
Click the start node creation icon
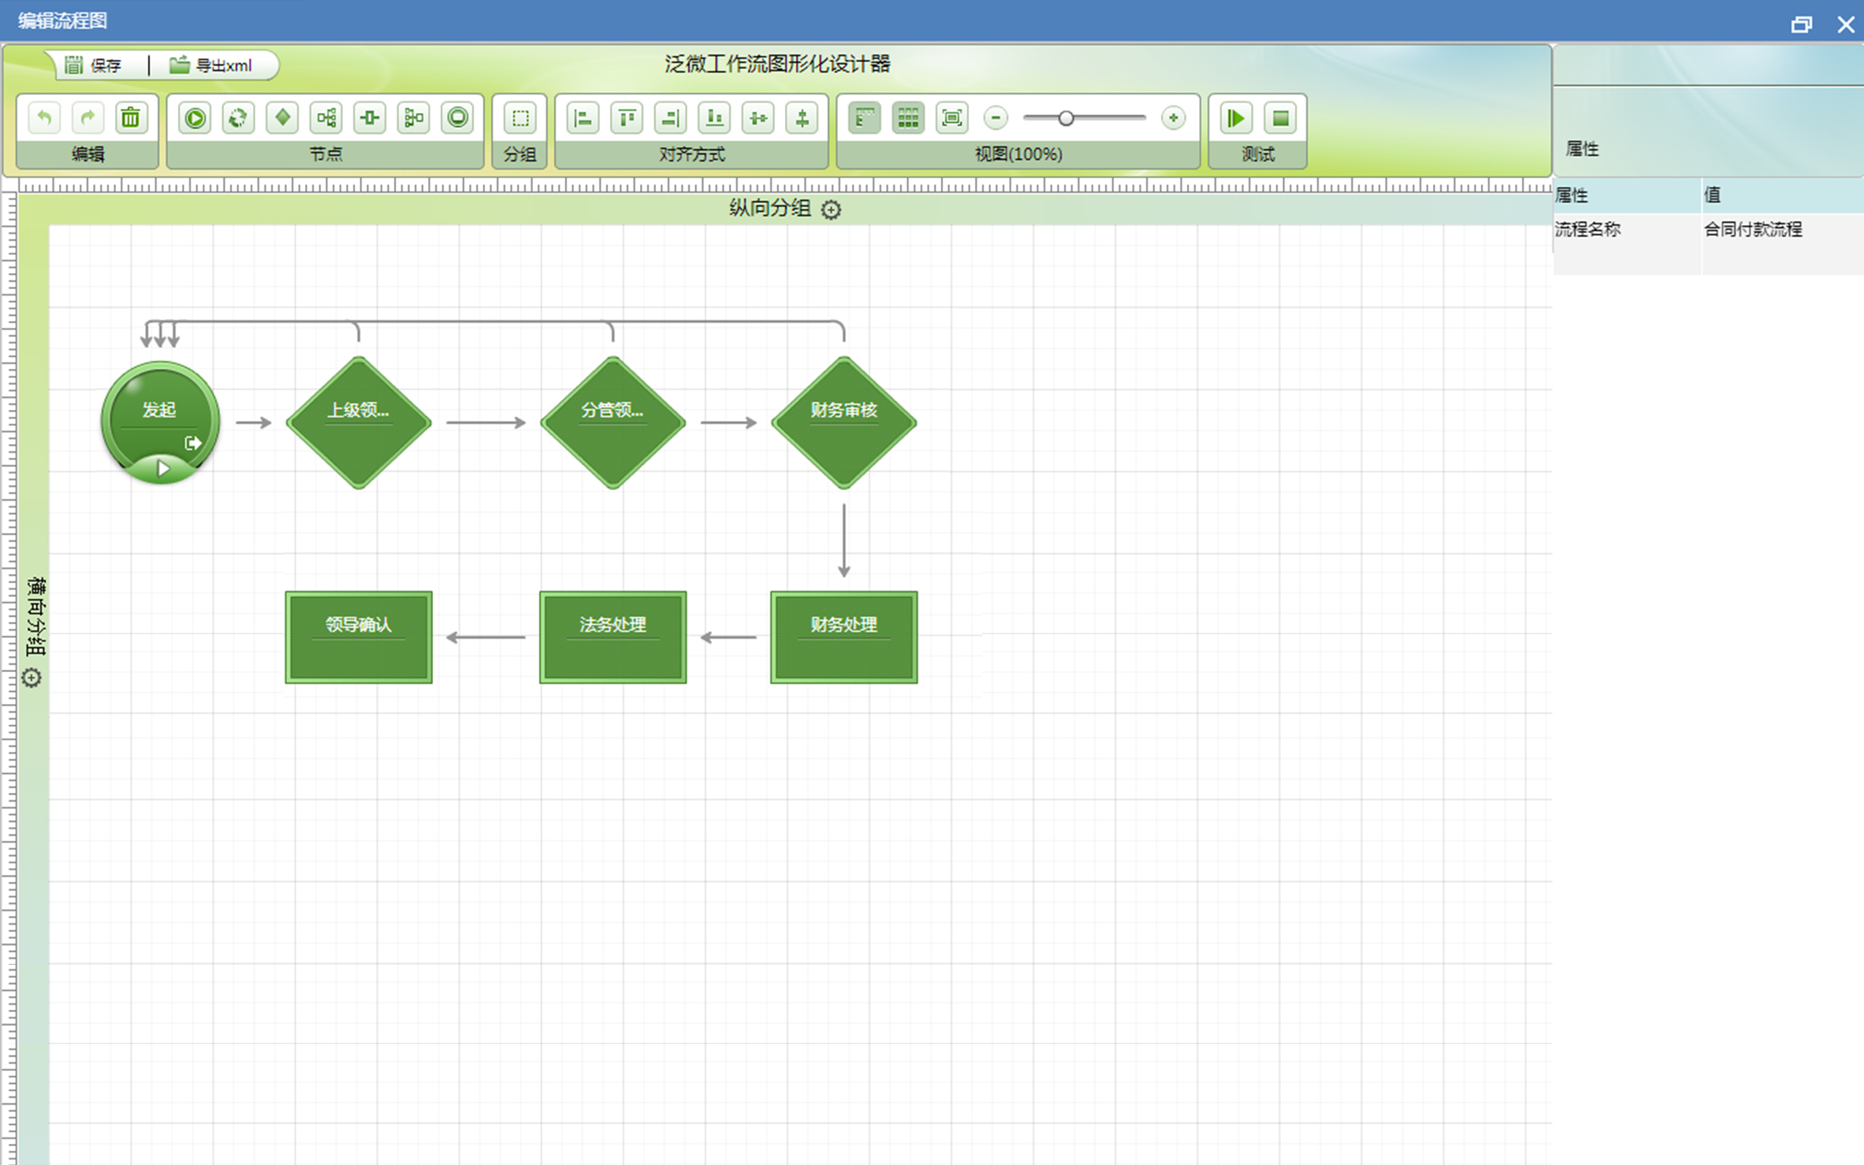[x=195, y=118]
